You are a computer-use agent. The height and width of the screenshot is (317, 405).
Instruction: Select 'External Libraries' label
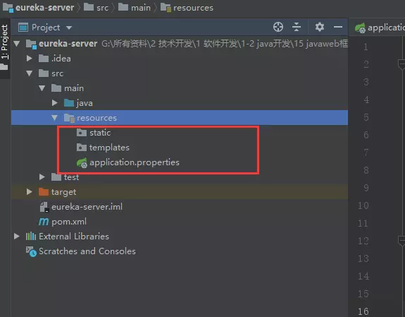pyautogui.click(x=74, y=237)
